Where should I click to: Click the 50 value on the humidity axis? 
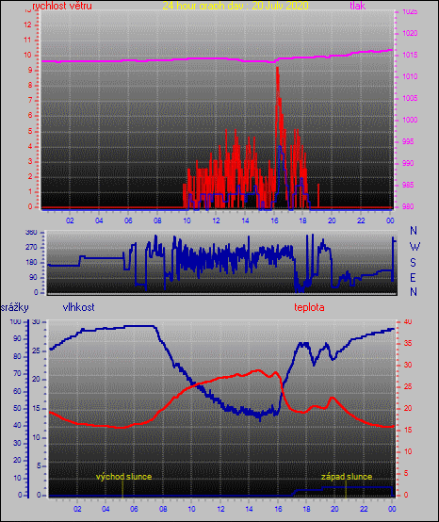(17, 409)
